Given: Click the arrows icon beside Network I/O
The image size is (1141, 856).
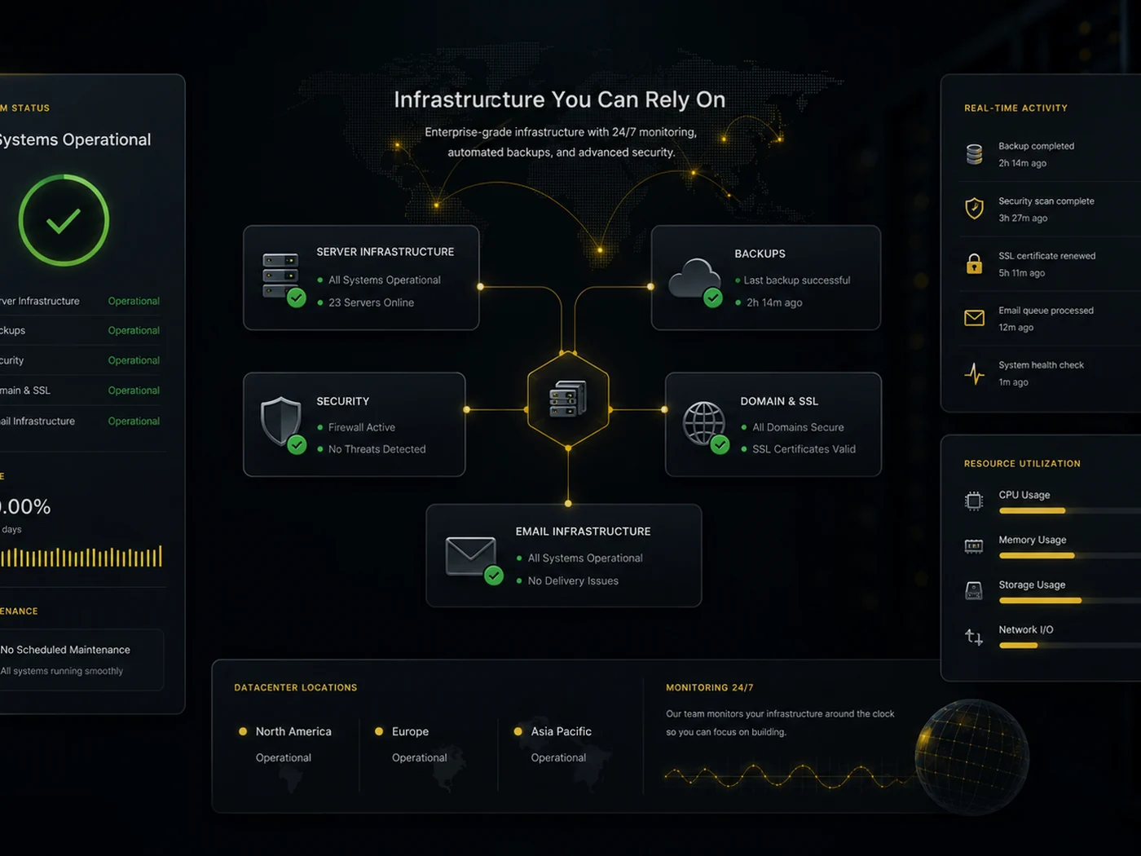Looking at the screenshot, I should tap(974, 637).
